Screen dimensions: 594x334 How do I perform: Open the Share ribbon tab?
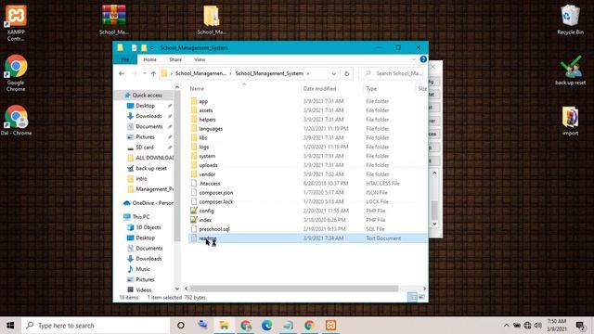(175, 59)
